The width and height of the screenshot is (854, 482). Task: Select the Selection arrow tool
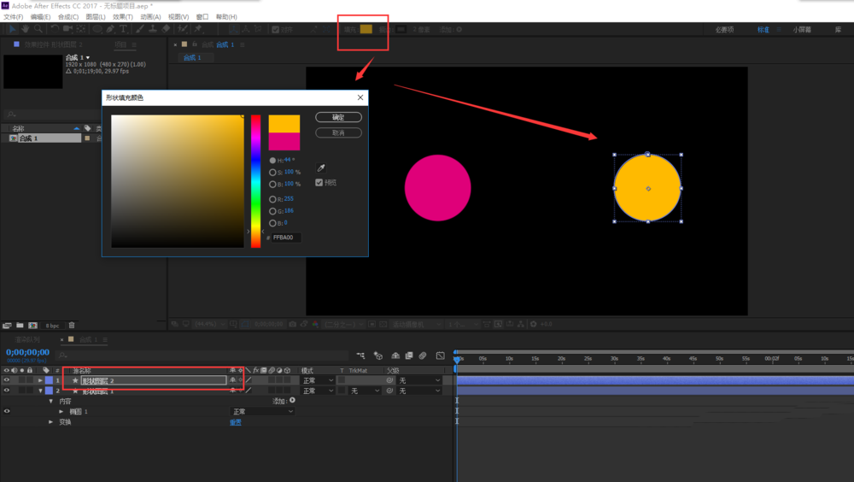pos(12,29)
